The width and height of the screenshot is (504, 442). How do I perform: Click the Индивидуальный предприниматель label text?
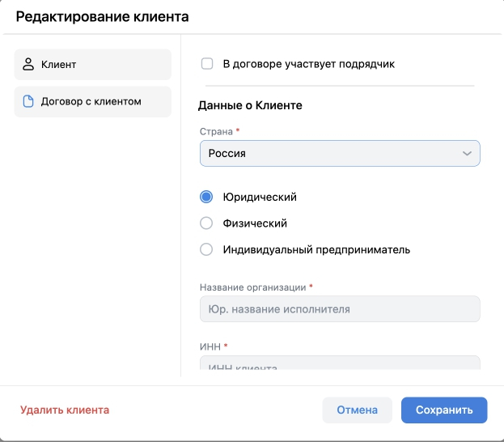(x=316, y=249)
